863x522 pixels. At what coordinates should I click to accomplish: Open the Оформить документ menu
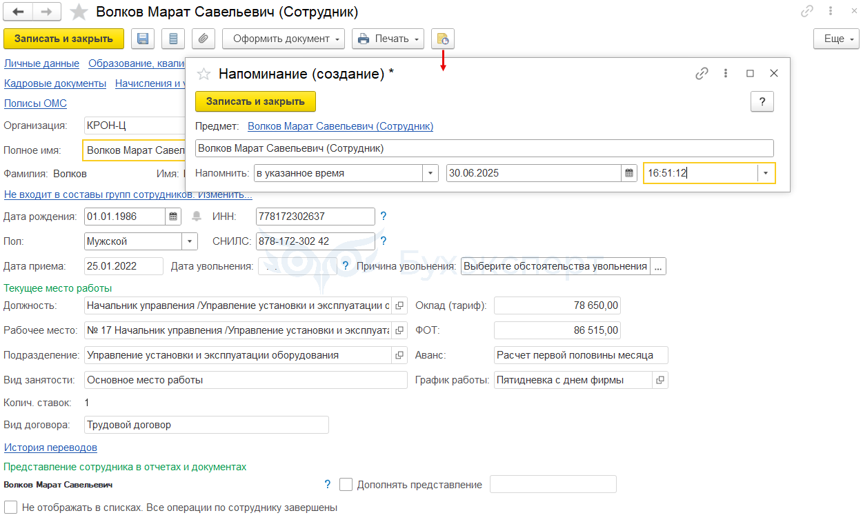click(x=283, y=39)
